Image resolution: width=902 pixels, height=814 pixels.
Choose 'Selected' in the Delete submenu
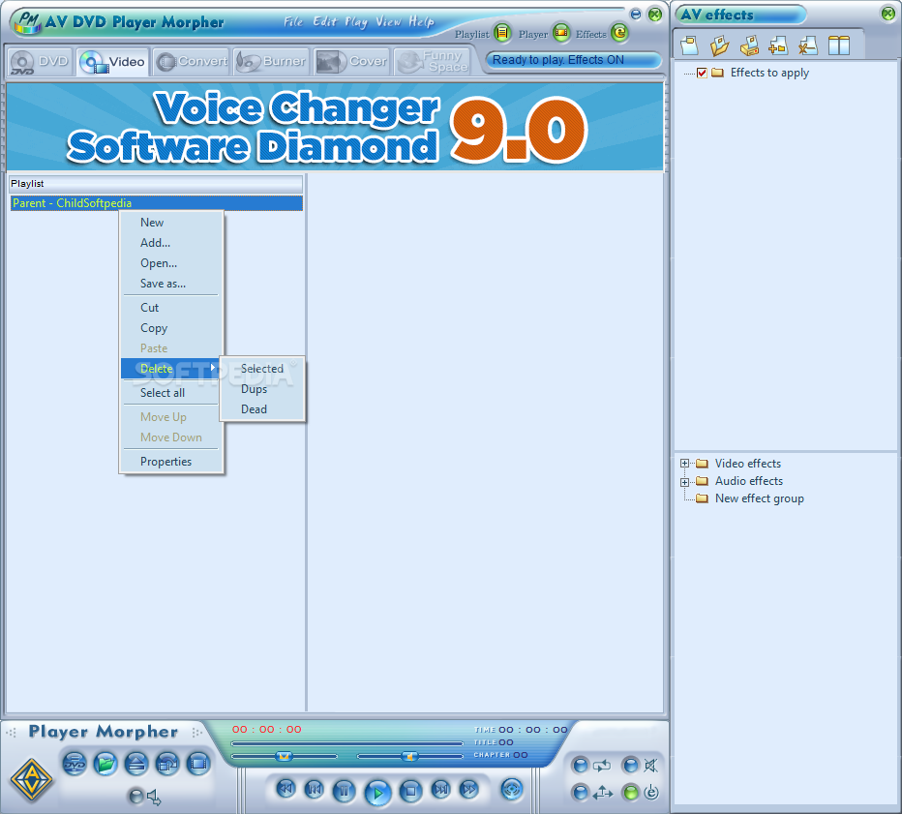tap(262, 369)
